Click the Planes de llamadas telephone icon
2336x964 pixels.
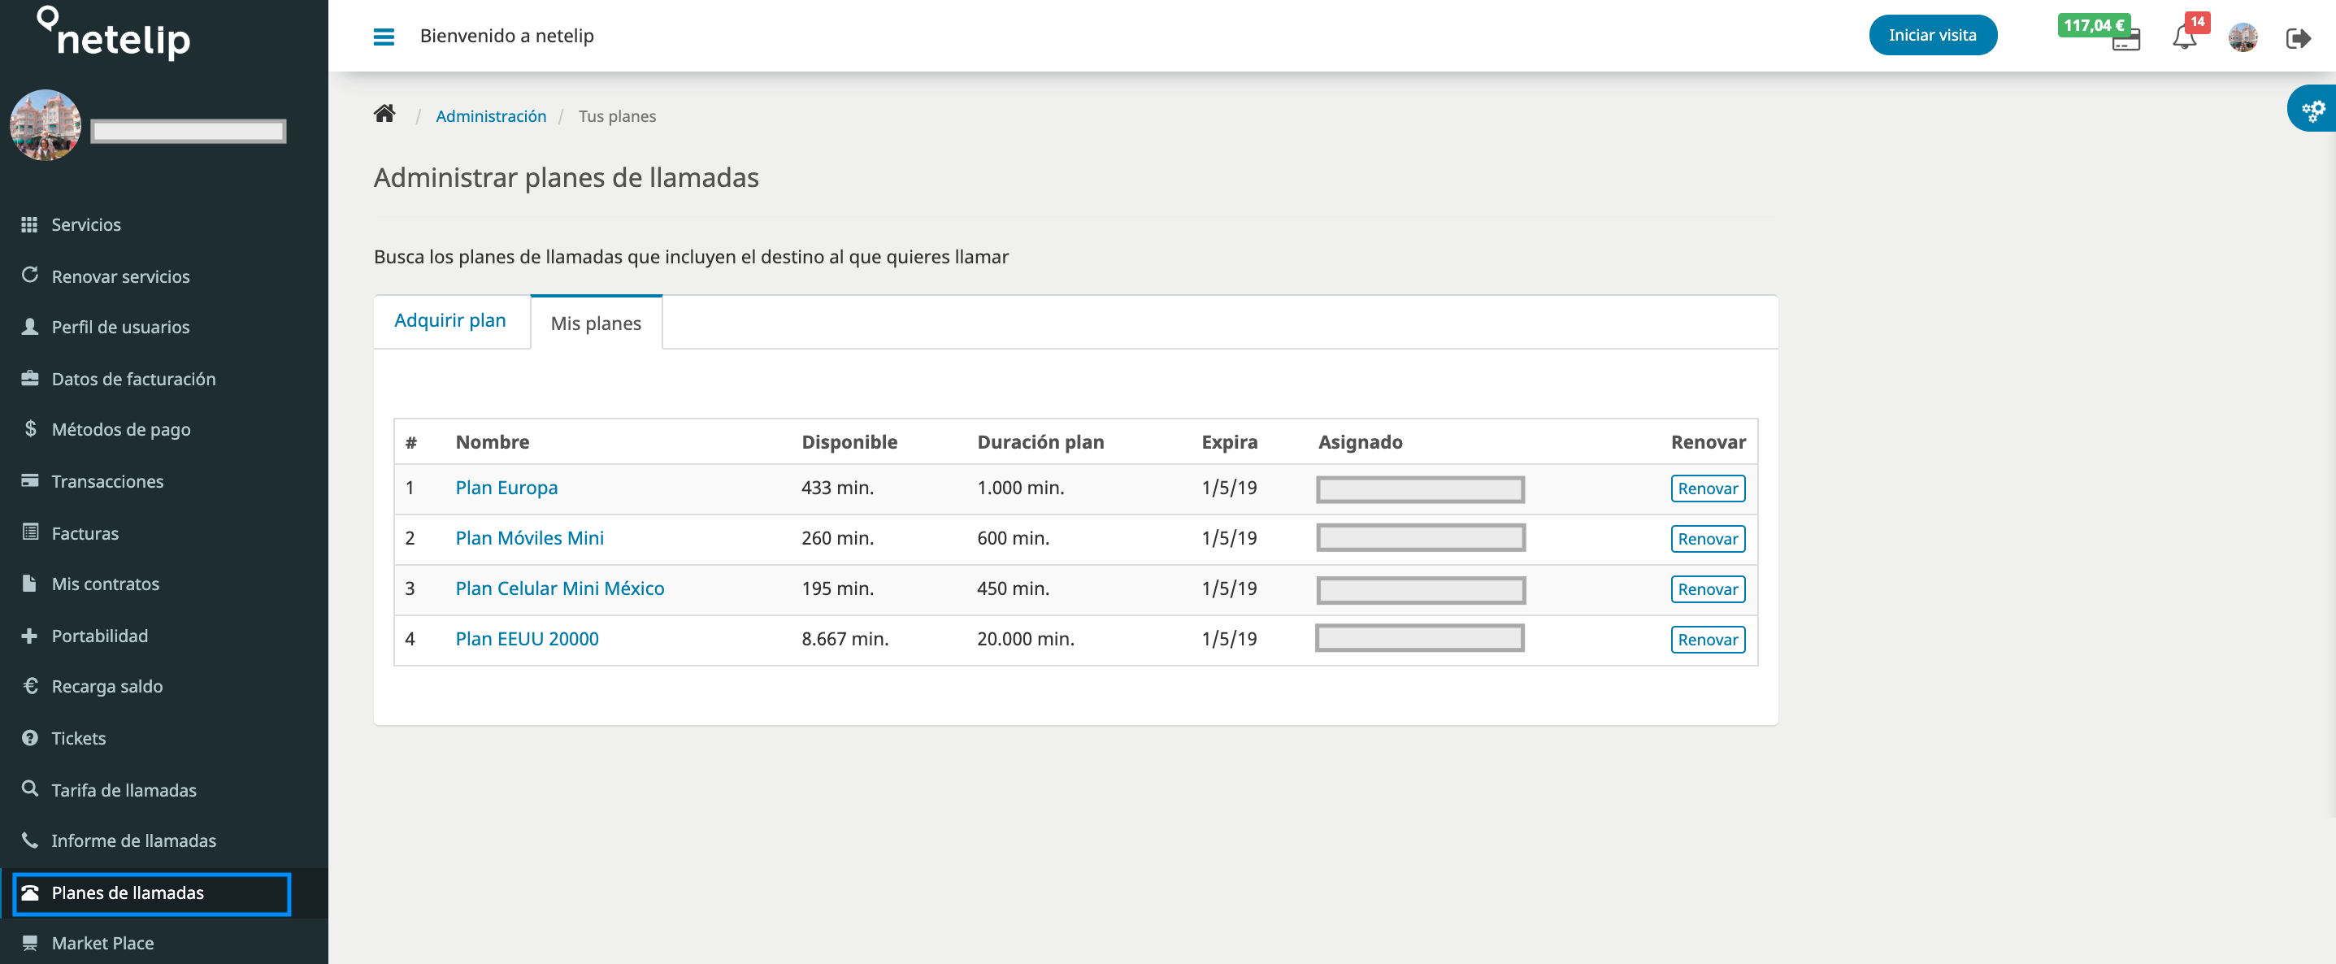30,892
